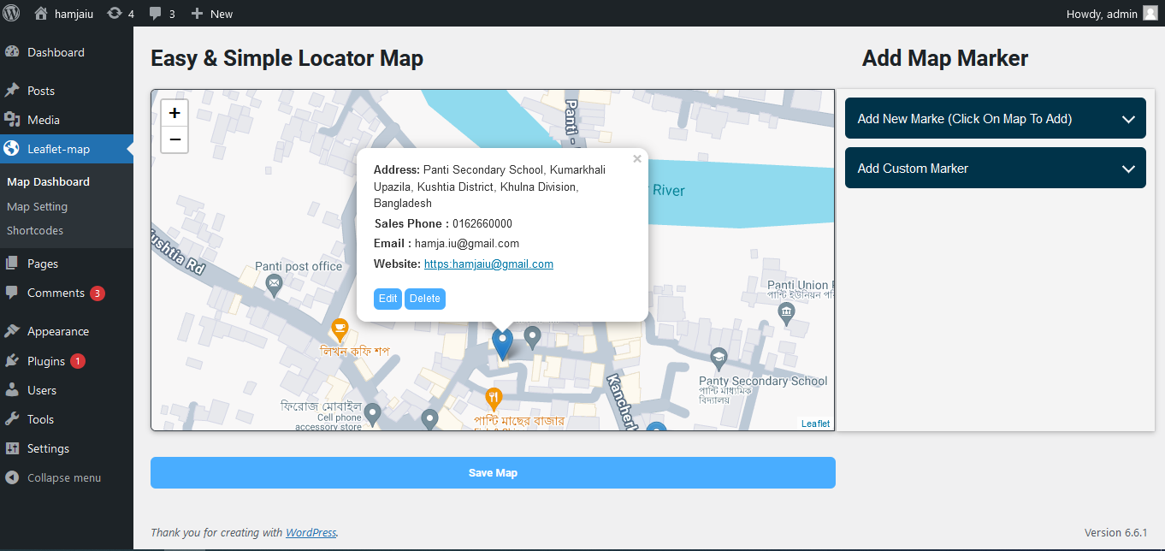The image size is (1165, 551).
Task: Click the orange coffee shop marker icon
Action: pyautogui.click(x=340, y=329)
